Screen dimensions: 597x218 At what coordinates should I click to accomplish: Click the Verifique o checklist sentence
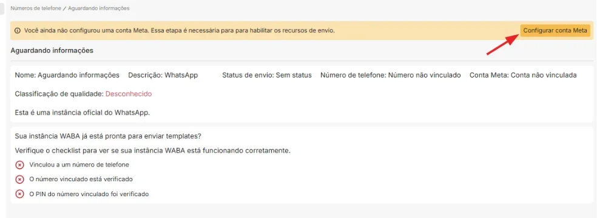153,150
